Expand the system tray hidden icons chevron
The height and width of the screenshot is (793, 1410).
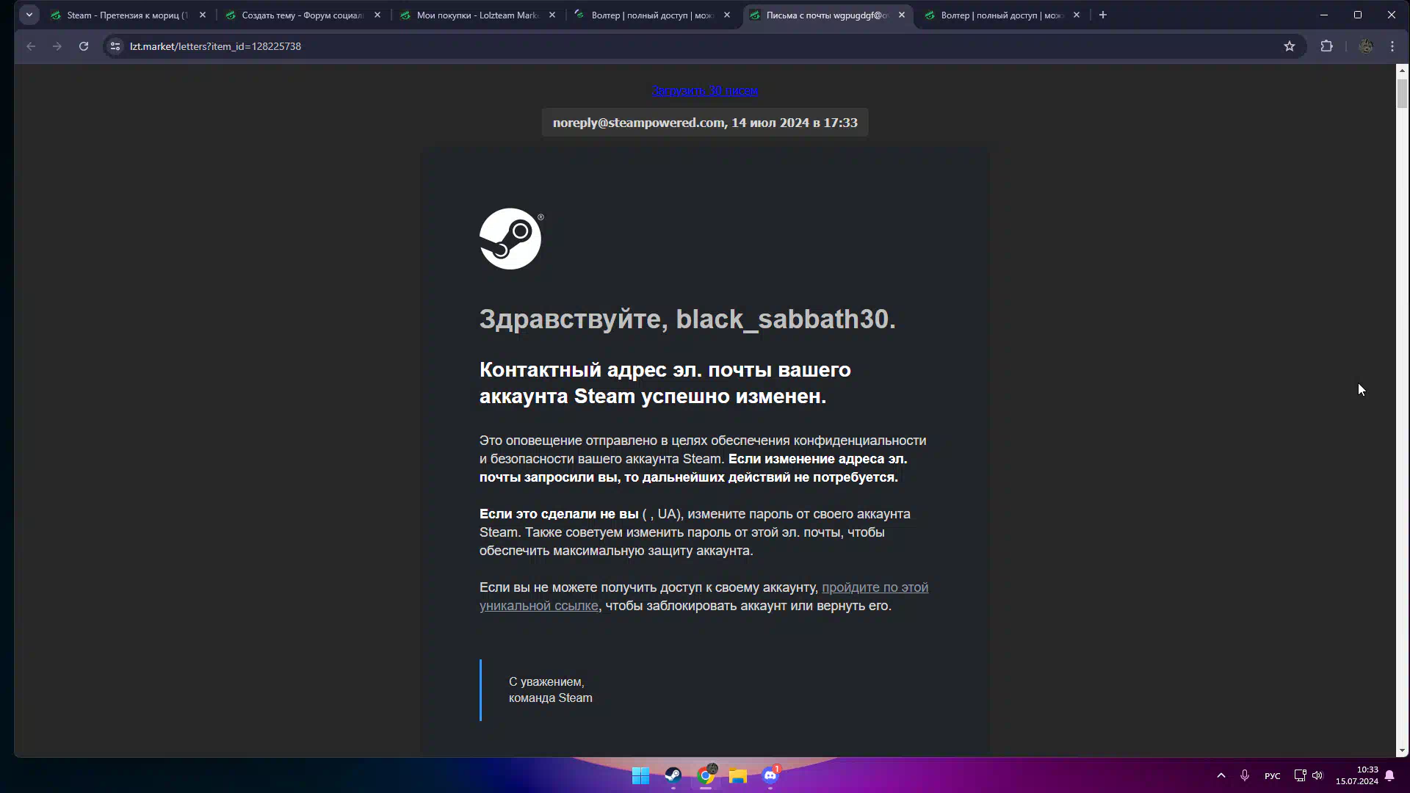1221,775
